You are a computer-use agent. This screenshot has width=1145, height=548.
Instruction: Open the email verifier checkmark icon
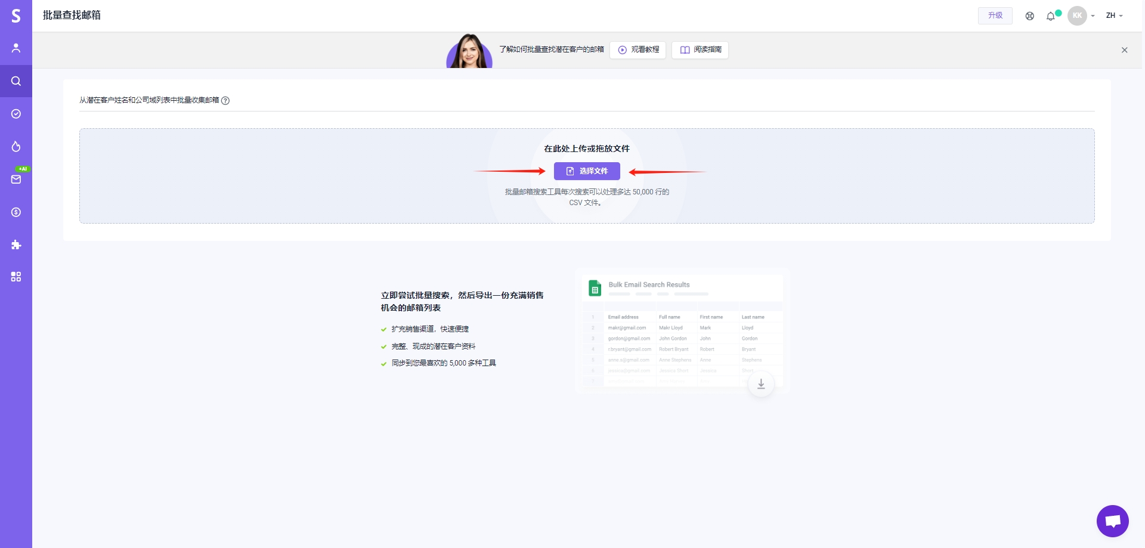pyautogui.click(x=16, y=114)
